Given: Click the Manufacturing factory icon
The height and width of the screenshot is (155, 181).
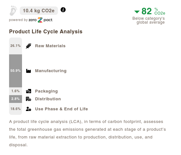Looking at the screenshot, I should [28, 71].
